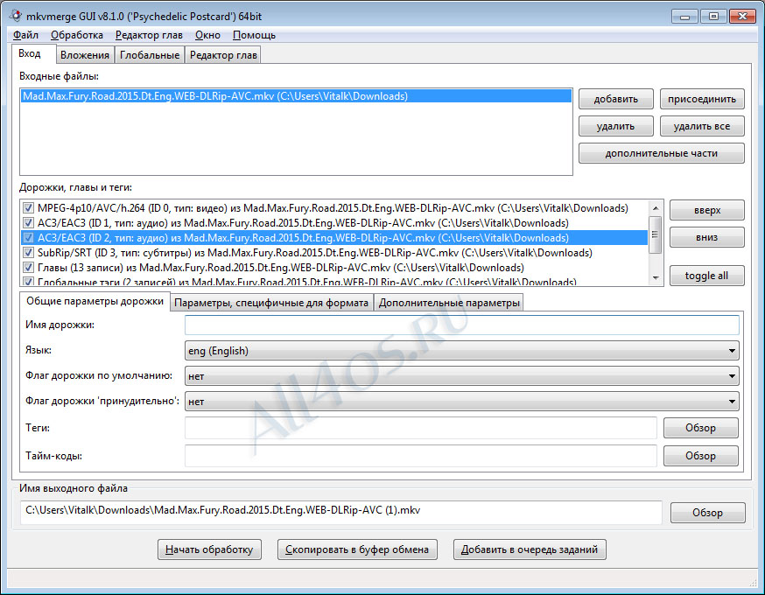Click Начать обработку button
The width and height of the screenshot is (765, 595).
[x=209, y=549]
